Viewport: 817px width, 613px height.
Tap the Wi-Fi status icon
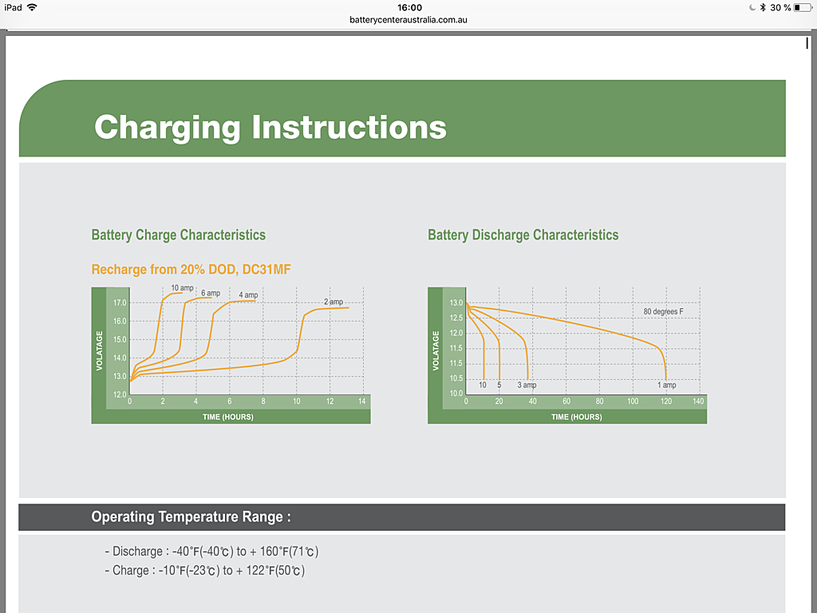click(x=32, y=7)
